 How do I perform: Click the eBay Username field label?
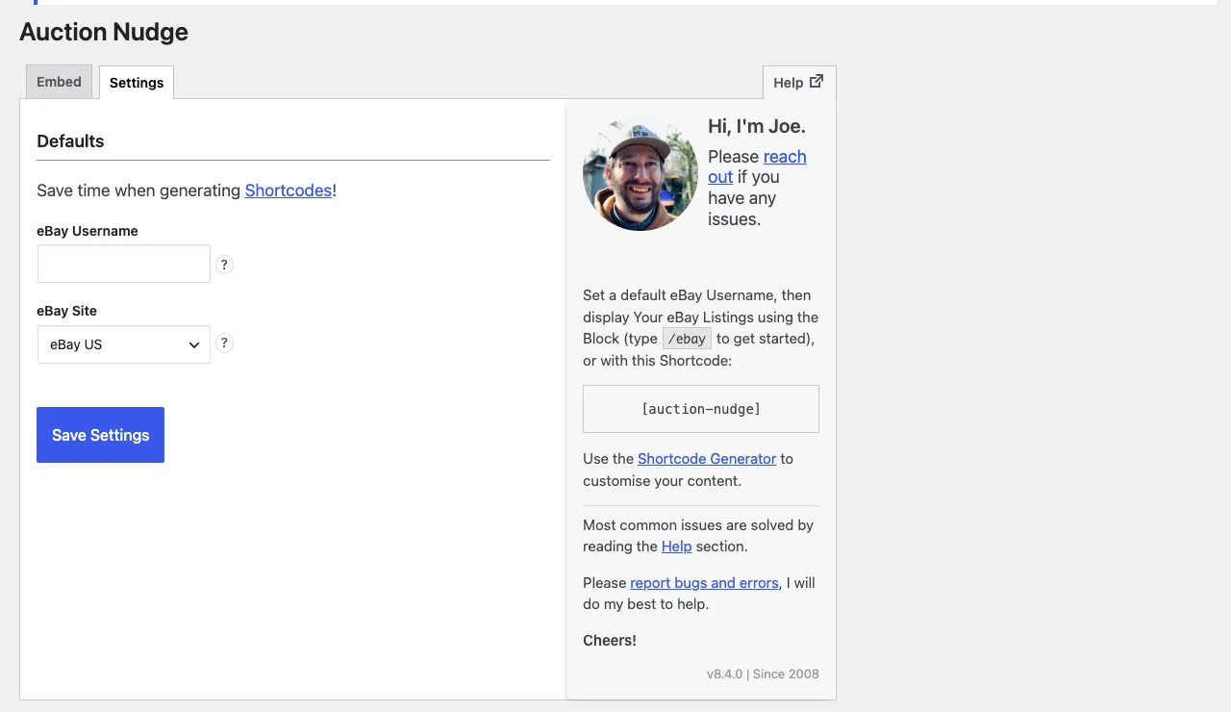88,231
